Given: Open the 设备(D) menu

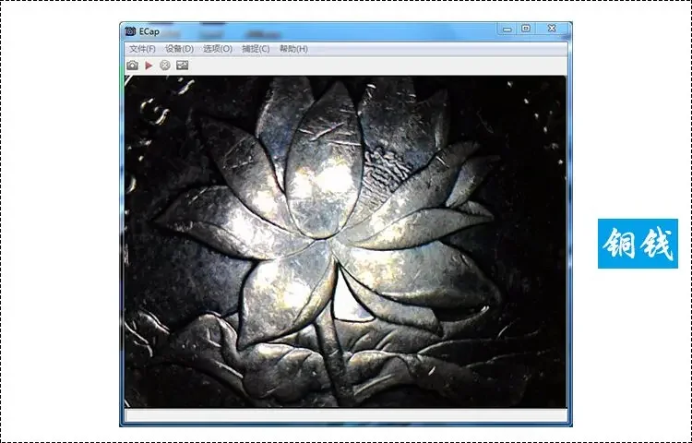Looking at the screenshot, I should click(x=180, y=49).
